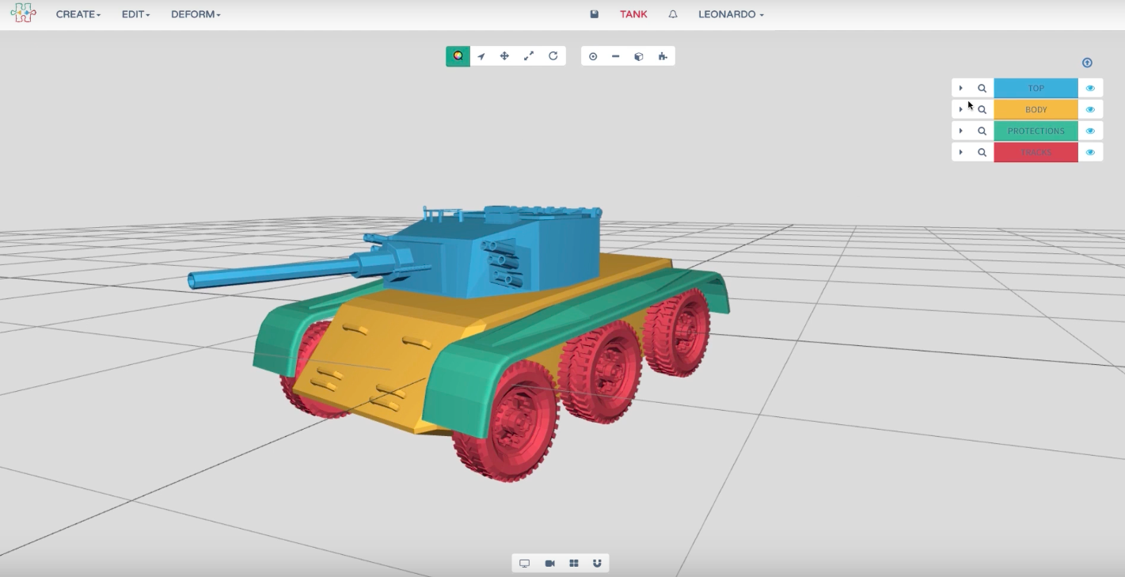Click the 3D cube icon
The height and width of the screenshot is (577, 1125).
coord(639,56)
